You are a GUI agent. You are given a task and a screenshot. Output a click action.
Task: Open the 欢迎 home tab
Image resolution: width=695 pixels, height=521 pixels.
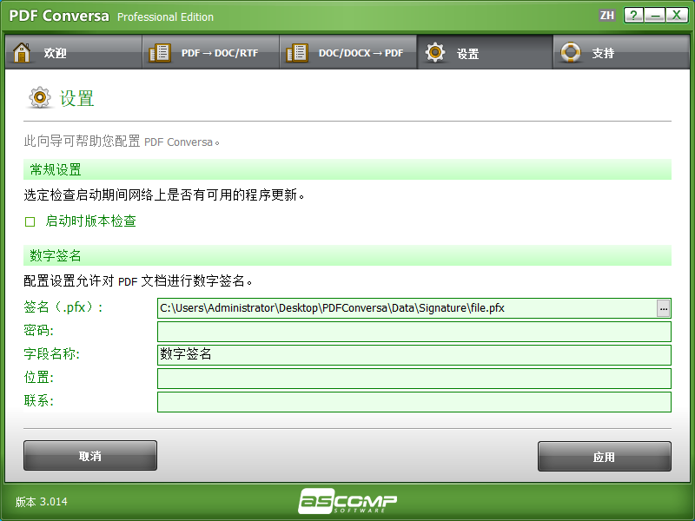click(74, 52)
